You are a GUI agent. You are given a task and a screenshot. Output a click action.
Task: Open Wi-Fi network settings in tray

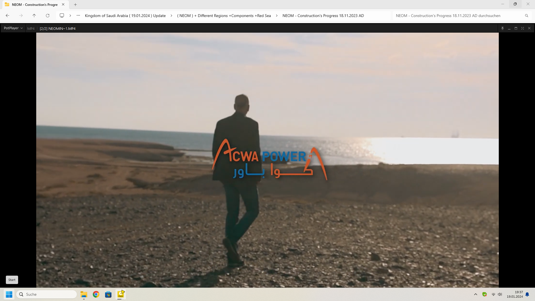493,294
